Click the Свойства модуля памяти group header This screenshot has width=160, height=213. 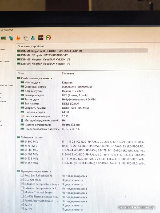coord(35,78)
